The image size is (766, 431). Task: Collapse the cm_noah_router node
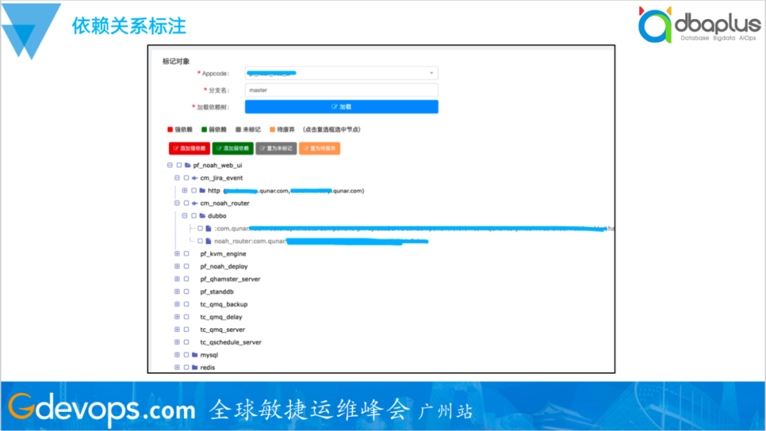(177, 203)
